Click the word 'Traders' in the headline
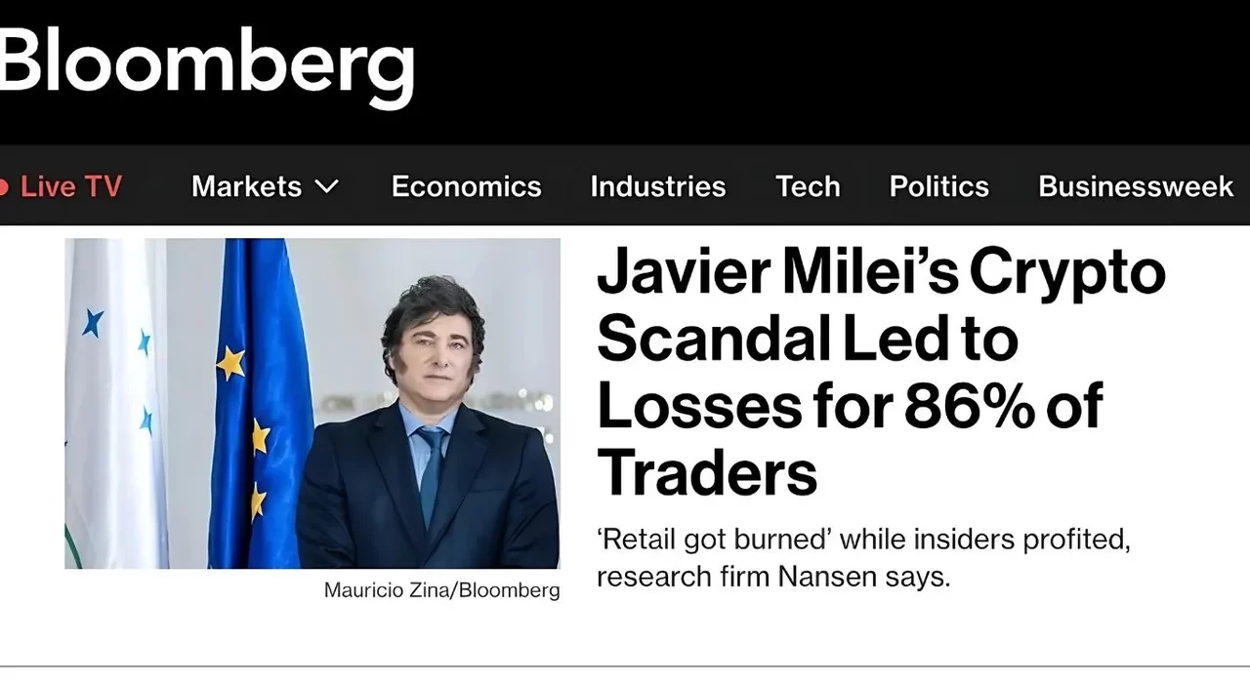 pyautogui.click(x=706, y=471)
